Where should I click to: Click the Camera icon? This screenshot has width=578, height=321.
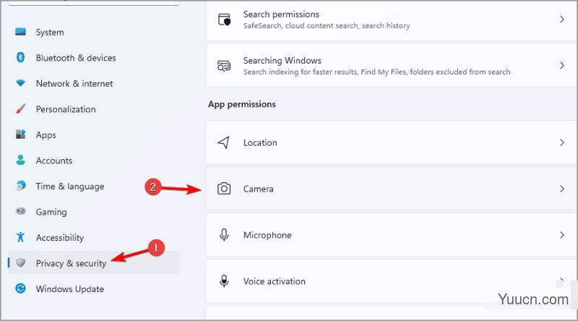coord(224,189)
